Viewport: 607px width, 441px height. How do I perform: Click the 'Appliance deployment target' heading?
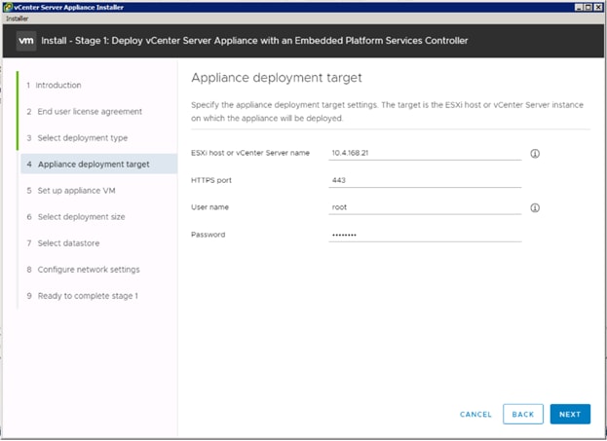point(277,78)
